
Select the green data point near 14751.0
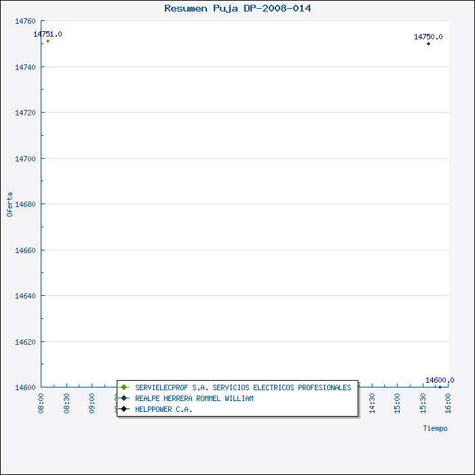point(47,41)
